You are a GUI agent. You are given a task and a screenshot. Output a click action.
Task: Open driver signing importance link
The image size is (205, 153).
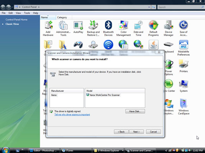pos(72,115)
